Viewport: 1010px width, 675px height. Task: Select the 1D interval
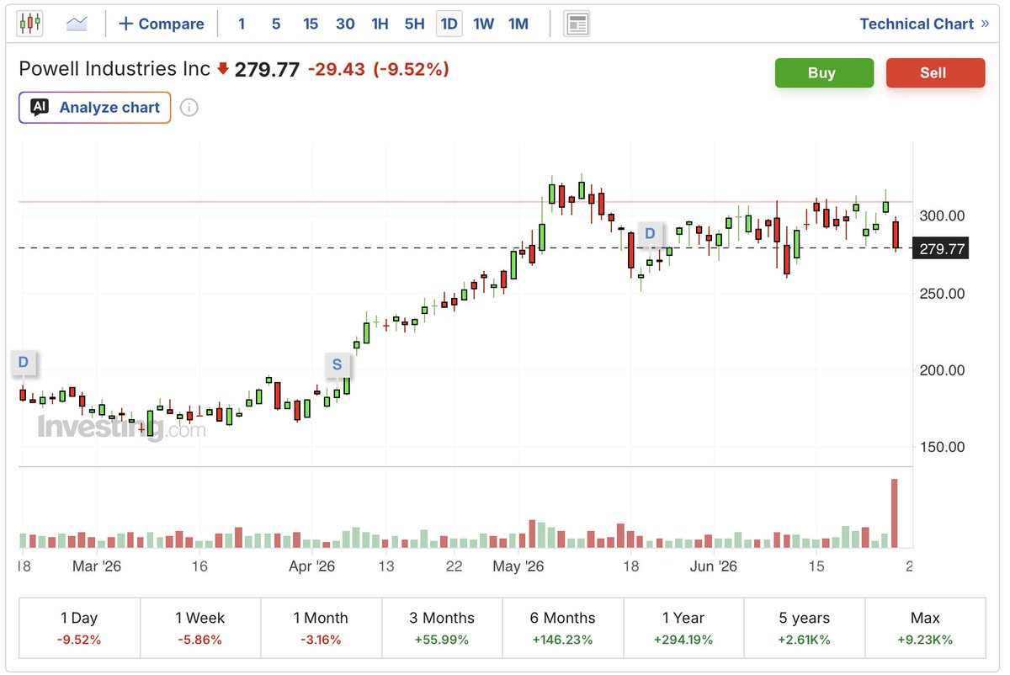pos(449,24)
